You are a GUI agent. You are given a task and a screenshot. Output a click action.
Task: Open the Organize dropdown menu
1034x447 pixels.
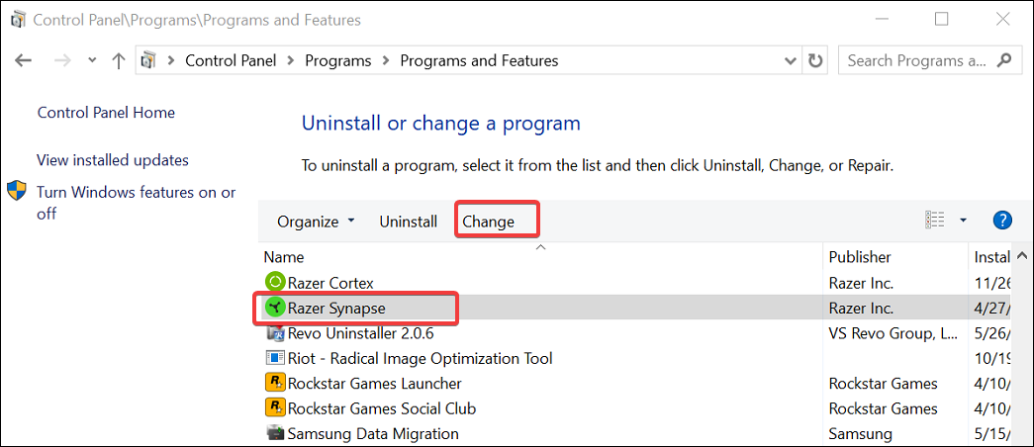click(x=315, y=222)
